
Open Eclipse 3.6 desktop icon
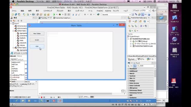pos(175,41)
